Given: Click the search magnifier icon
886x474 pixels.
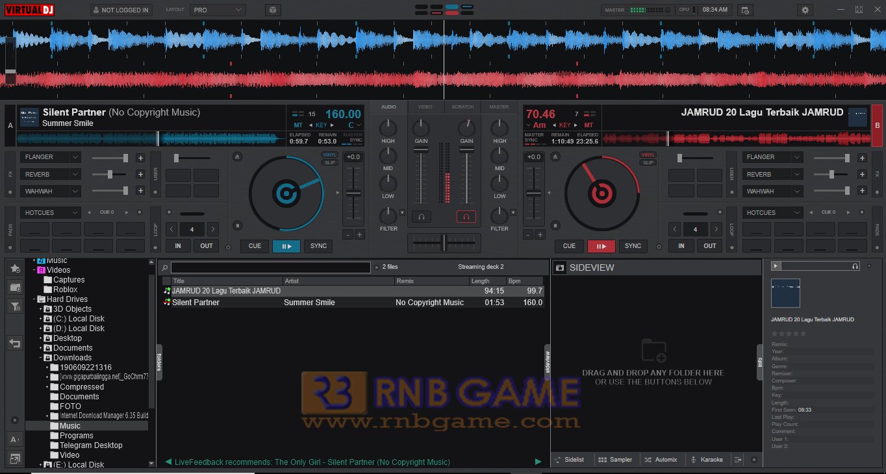Looking at the screenshot, I should point(165,268).
